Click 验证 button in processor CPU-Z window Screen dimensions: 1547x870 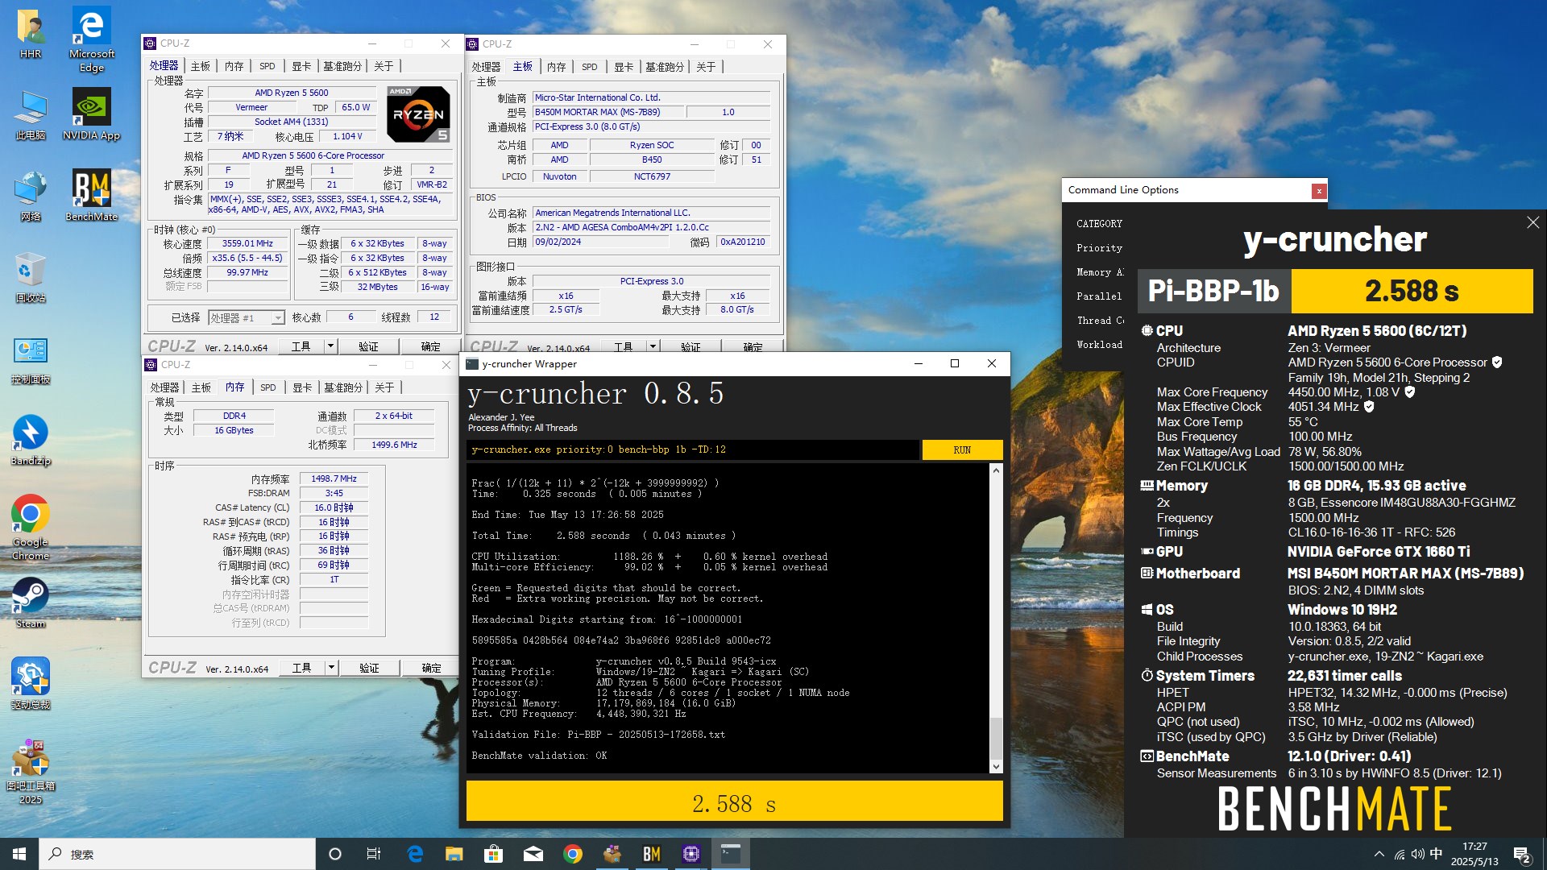[x=368, y=346]
